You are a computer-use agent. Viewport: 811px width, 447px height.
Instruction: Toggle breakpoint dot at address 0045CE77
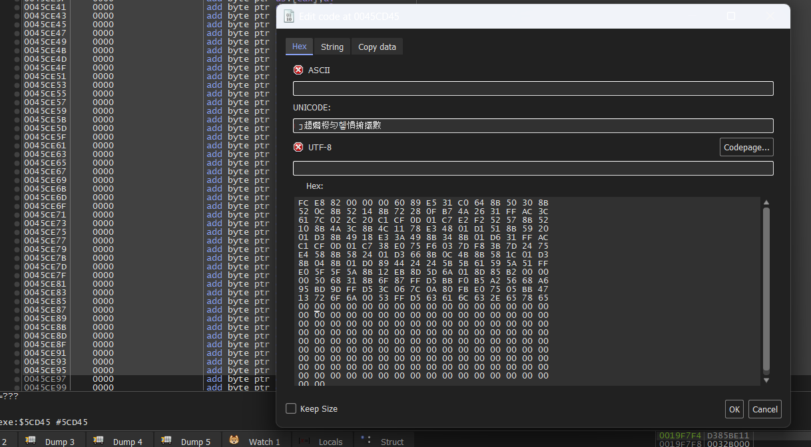17,240
